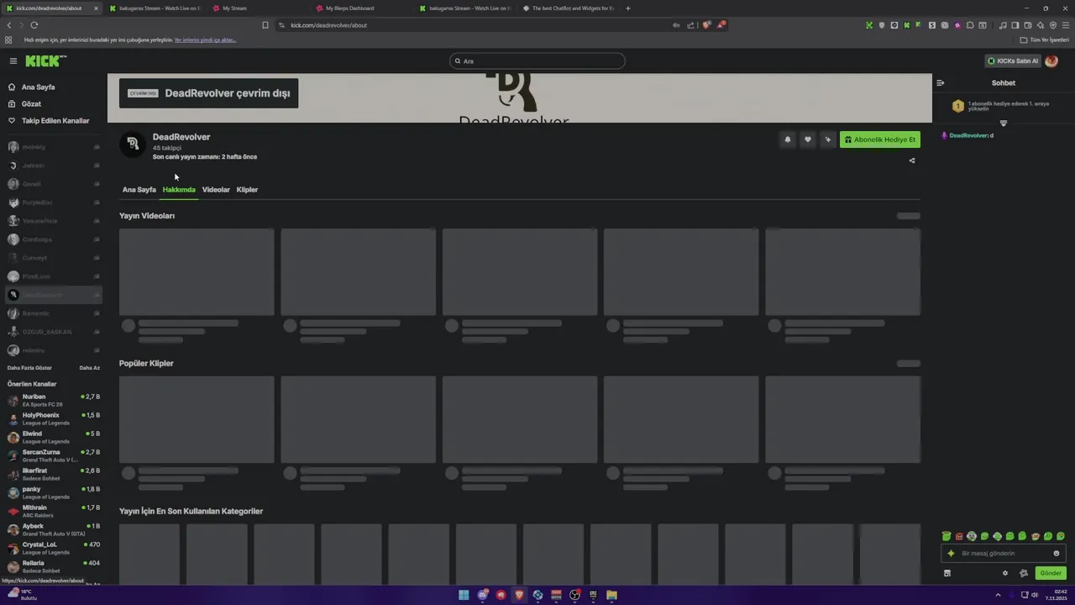Click the Tüm Yer İşaretleri folder
The height and width of the screenshot is (605, 1075).
1044,39
